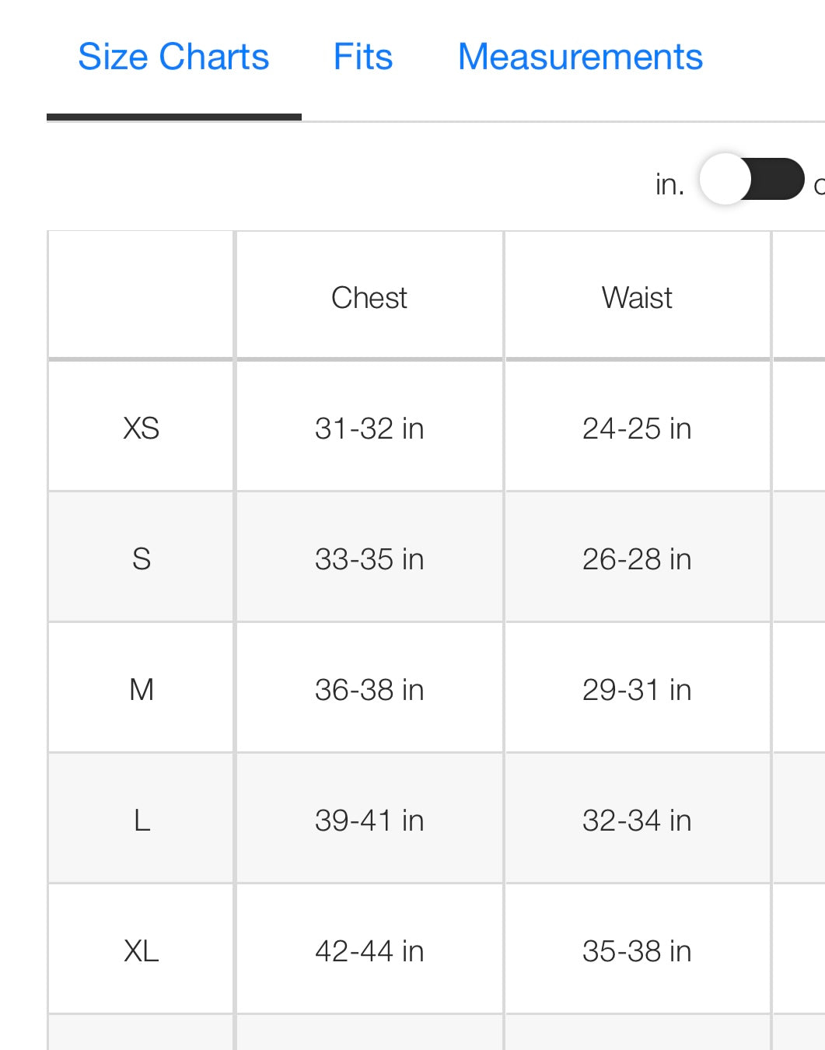Select the M size row label
Image resolution: width=825 pixels, height=1050 pixels.
(x=141, y=690)
